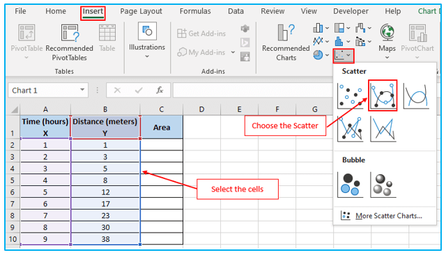The height and width of the screenshot is (255, 446).
Task: Choose Scatter with Smooth Lines and Markers
Action: (x=383, y=96)
